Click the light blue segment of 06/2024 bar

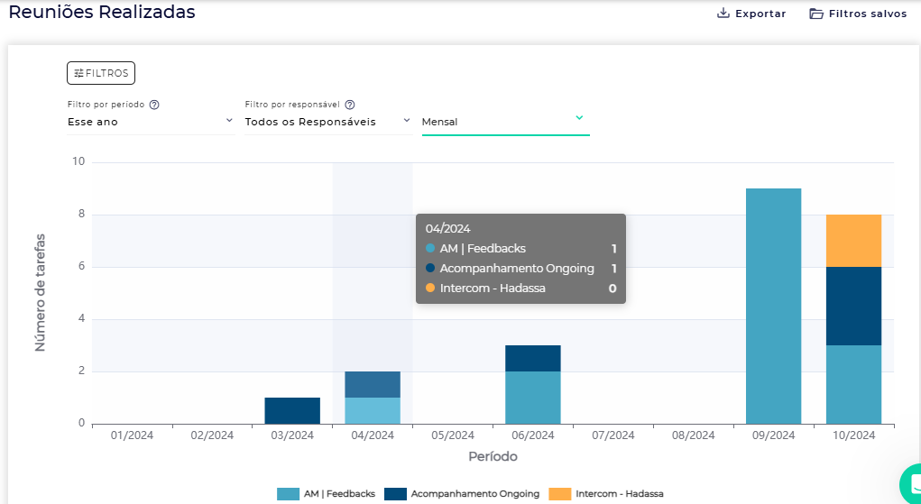click(x=532, y=398)
